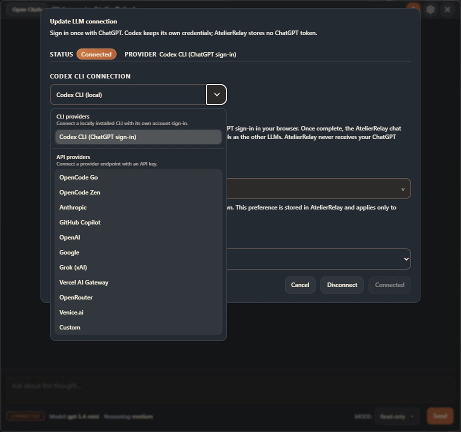461x432 pixels.
Task: Click the 'CLI providers' group heading
Action: pos(73,116)
